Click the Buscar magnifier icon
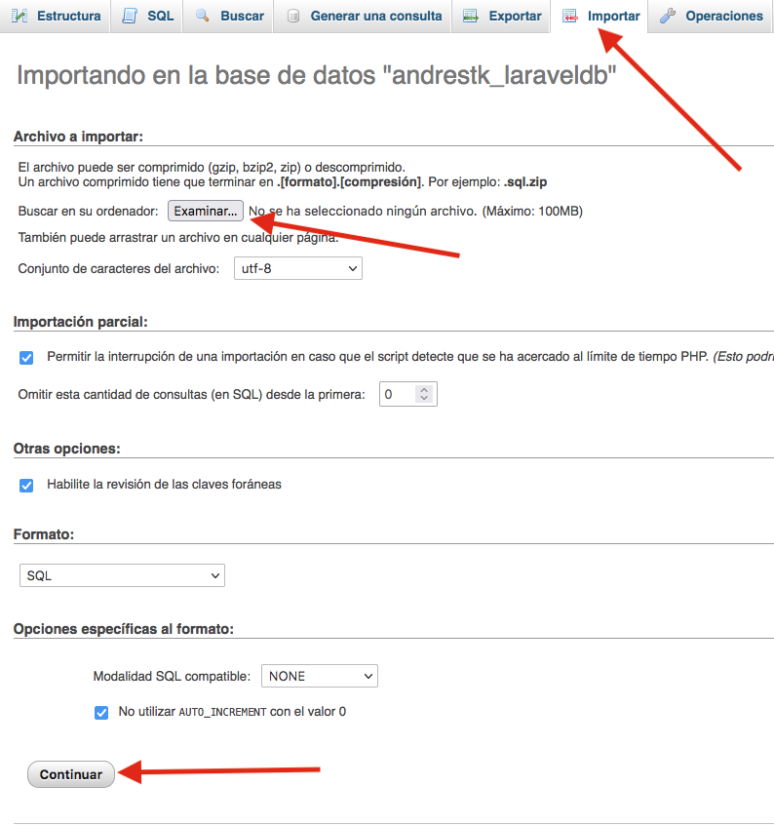774x826 pixels. tap(202, 16)
